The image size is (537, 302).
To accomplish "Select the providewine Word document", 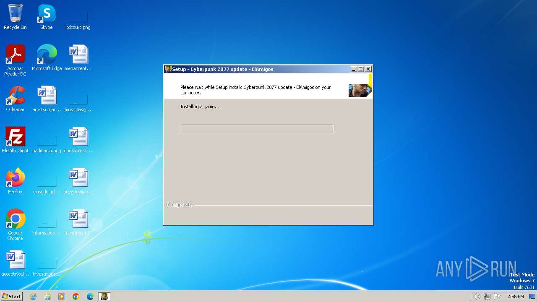I will coord(78,181).
